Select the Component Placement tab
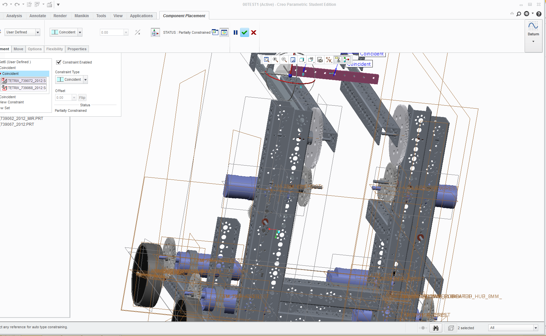This screenshot has width=546, height=336. 184,16
